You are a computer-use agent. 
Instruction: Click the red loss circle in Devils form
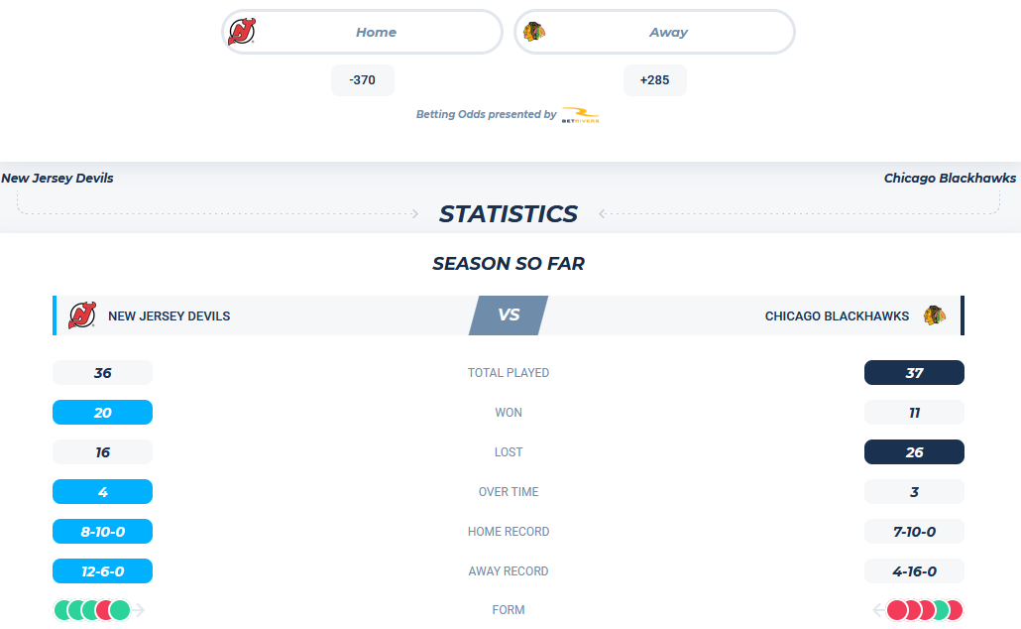(x=104, y=610)
